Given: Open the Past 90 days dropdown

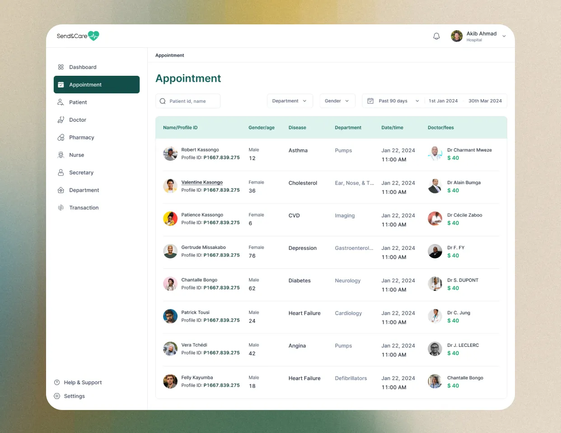Looking at the screenshot, I should [x=399, y=101].
